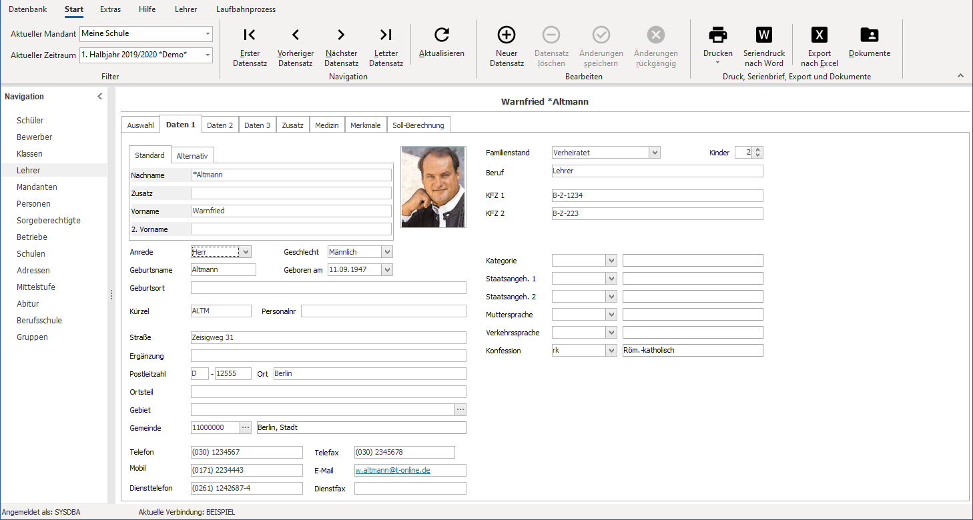Switch to the Medizin tab
Screen dimensions: 973x520
[327, 125]
